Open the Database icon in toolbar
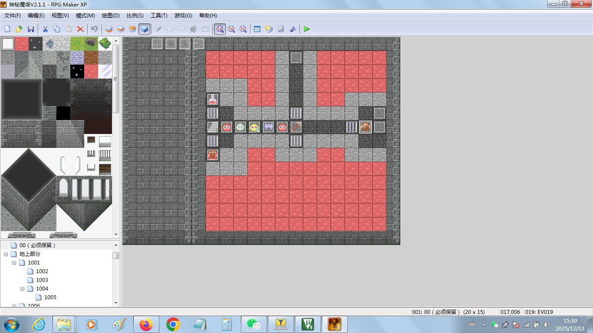 point(257,29)
